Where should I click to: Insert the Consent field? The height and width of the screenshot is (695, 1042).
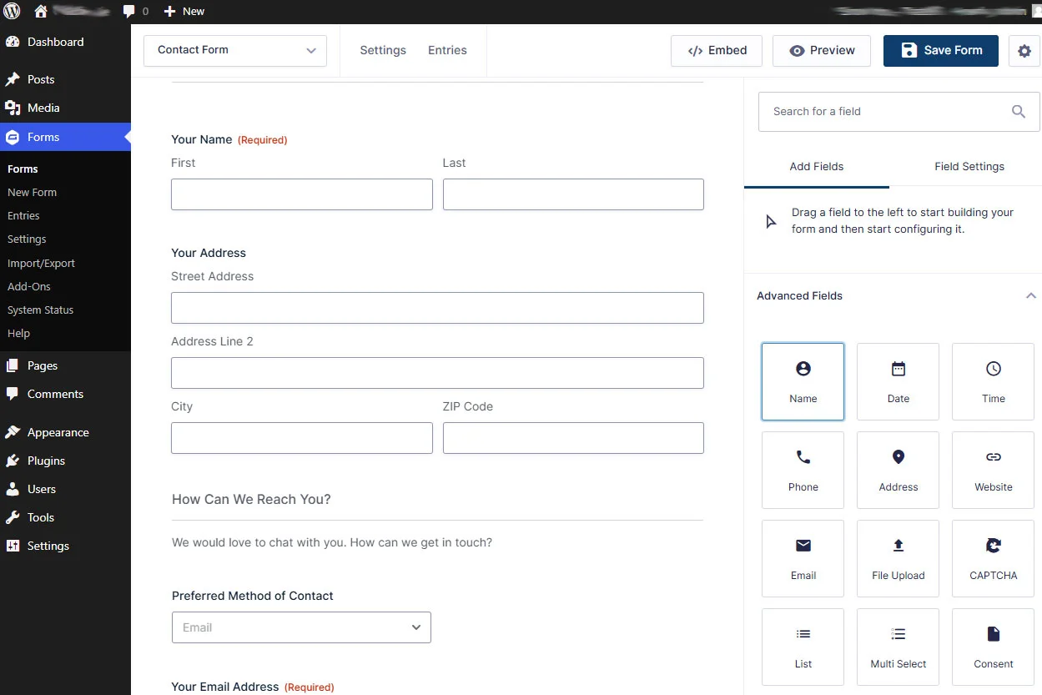pyautogui.click(x=993, y=647)
